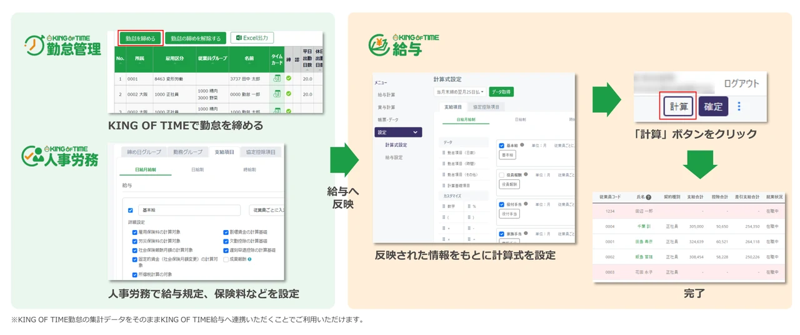Select 日給月給制 sub-tab in 人事労務 panel
Screen dimensions: 800x335
[145, 169]
